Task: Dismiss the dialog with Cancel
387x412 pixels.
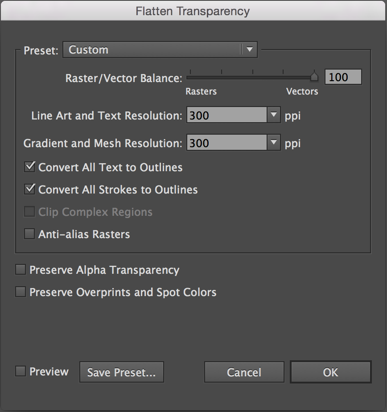Action: (244, 372)
